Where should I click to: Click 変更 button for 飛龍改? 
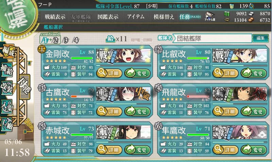pos(253,112)
